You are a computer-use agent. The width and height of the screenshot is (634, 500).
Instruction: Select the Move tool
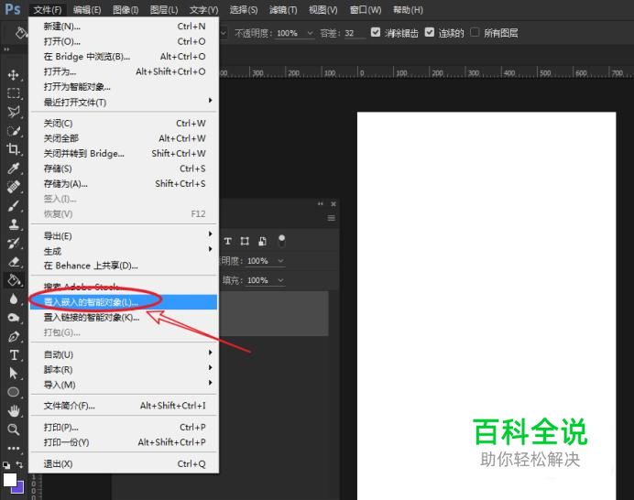point(14,75)
